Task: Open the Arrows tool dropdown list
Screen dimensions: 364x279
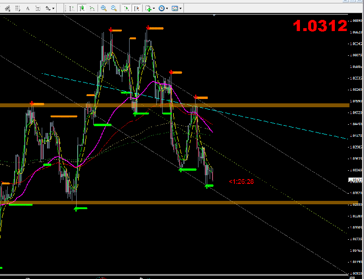Action: pyautogui.click(x=53, y=9)
